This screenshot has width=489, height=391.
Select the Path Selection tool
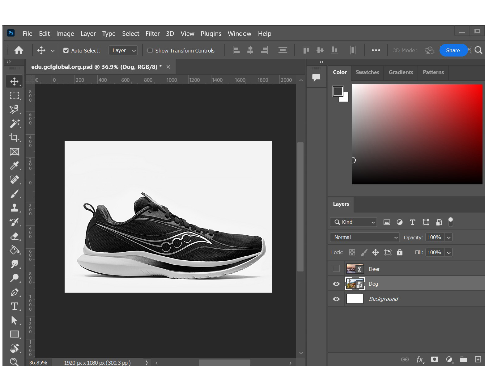tap(14, 320)
